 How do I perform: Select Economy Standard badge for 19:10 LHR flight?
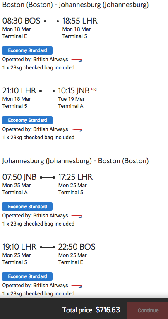point(27,276)
